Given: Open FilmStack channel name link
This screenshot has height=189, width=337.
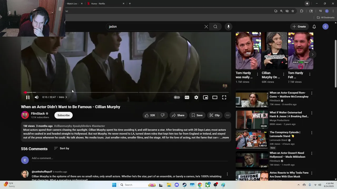Looking at the screenshot, I should (x=38, y=114).
